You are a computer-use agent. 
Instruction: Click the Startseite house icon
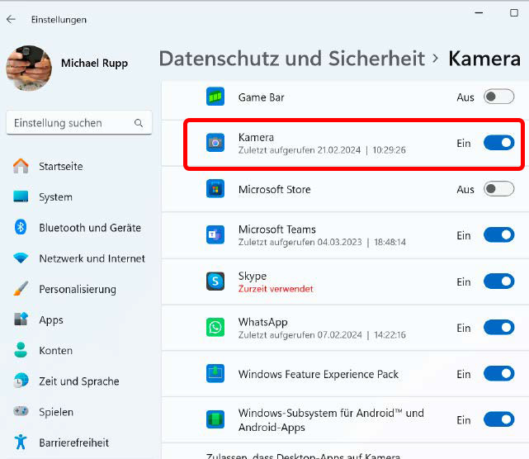coord(21,166)
